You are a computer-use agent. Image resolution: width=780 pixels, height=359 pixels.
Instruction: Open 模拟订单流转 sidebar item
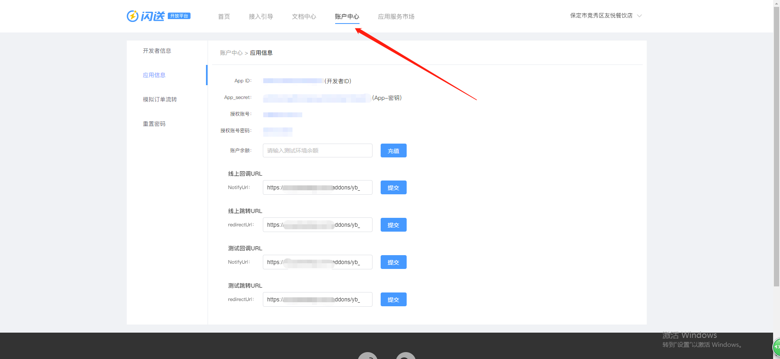[160, 99]
